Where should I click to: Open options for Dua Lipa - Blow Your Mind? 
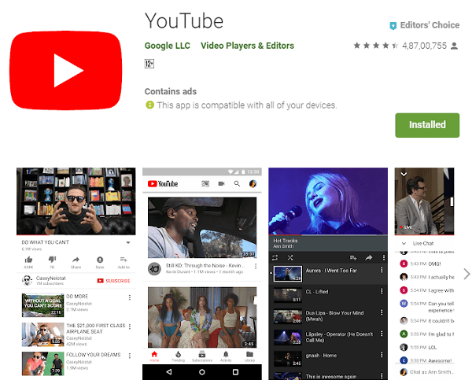[382, 312]
